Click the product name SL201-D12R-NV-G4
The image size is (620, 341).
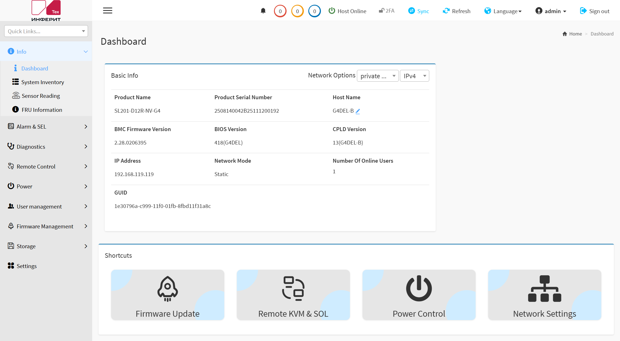137,111
